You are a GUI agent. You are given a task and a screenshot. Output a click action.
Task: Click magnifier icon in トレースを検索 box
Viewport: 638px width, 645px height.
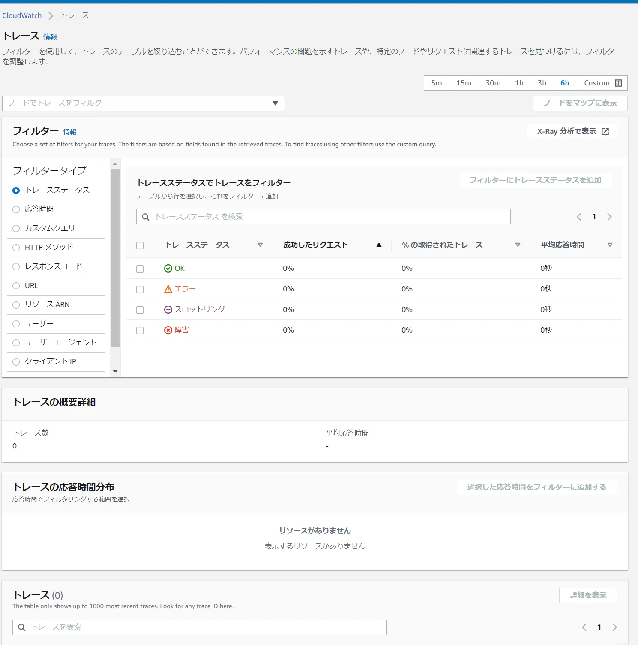coord(22,627)
